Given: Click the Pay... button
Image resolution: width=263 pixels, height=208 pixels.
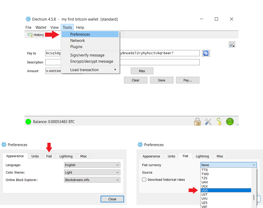Looking at the screenshot, I should (188, 80).
